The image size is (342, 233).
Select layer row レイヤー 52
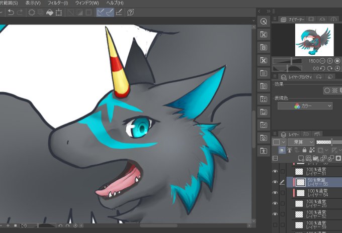[314, 214]
